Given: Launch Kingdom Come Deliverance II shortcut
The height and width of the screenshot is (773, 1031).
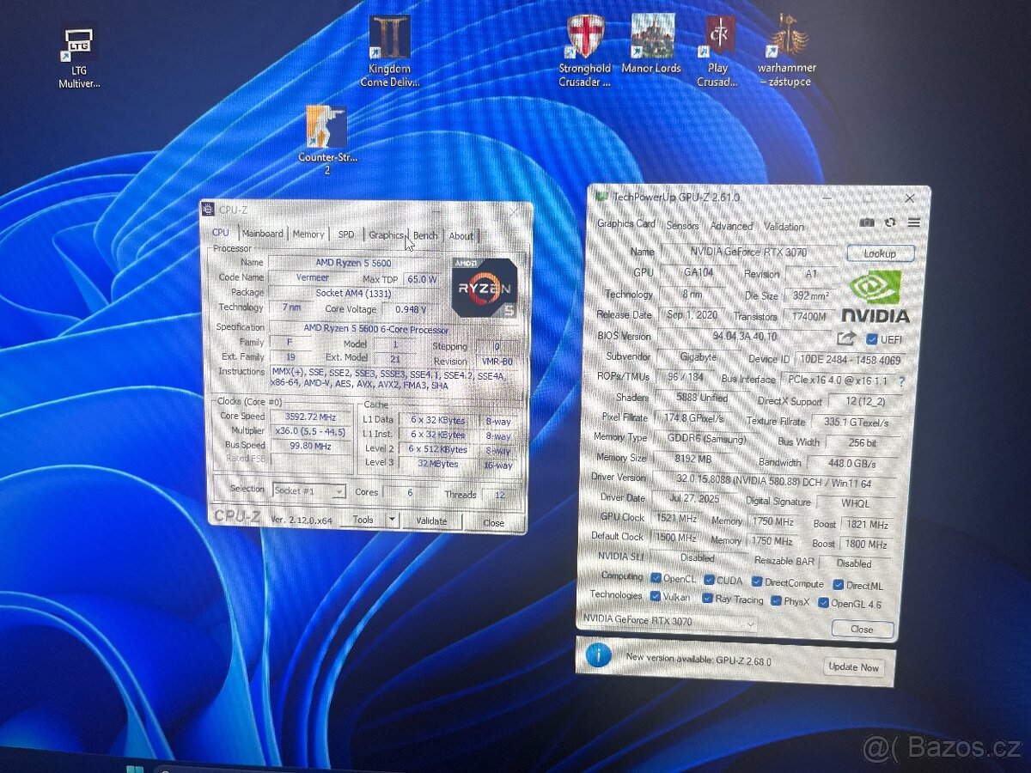Looking at the screenshot, I should (x=390, y=52).
